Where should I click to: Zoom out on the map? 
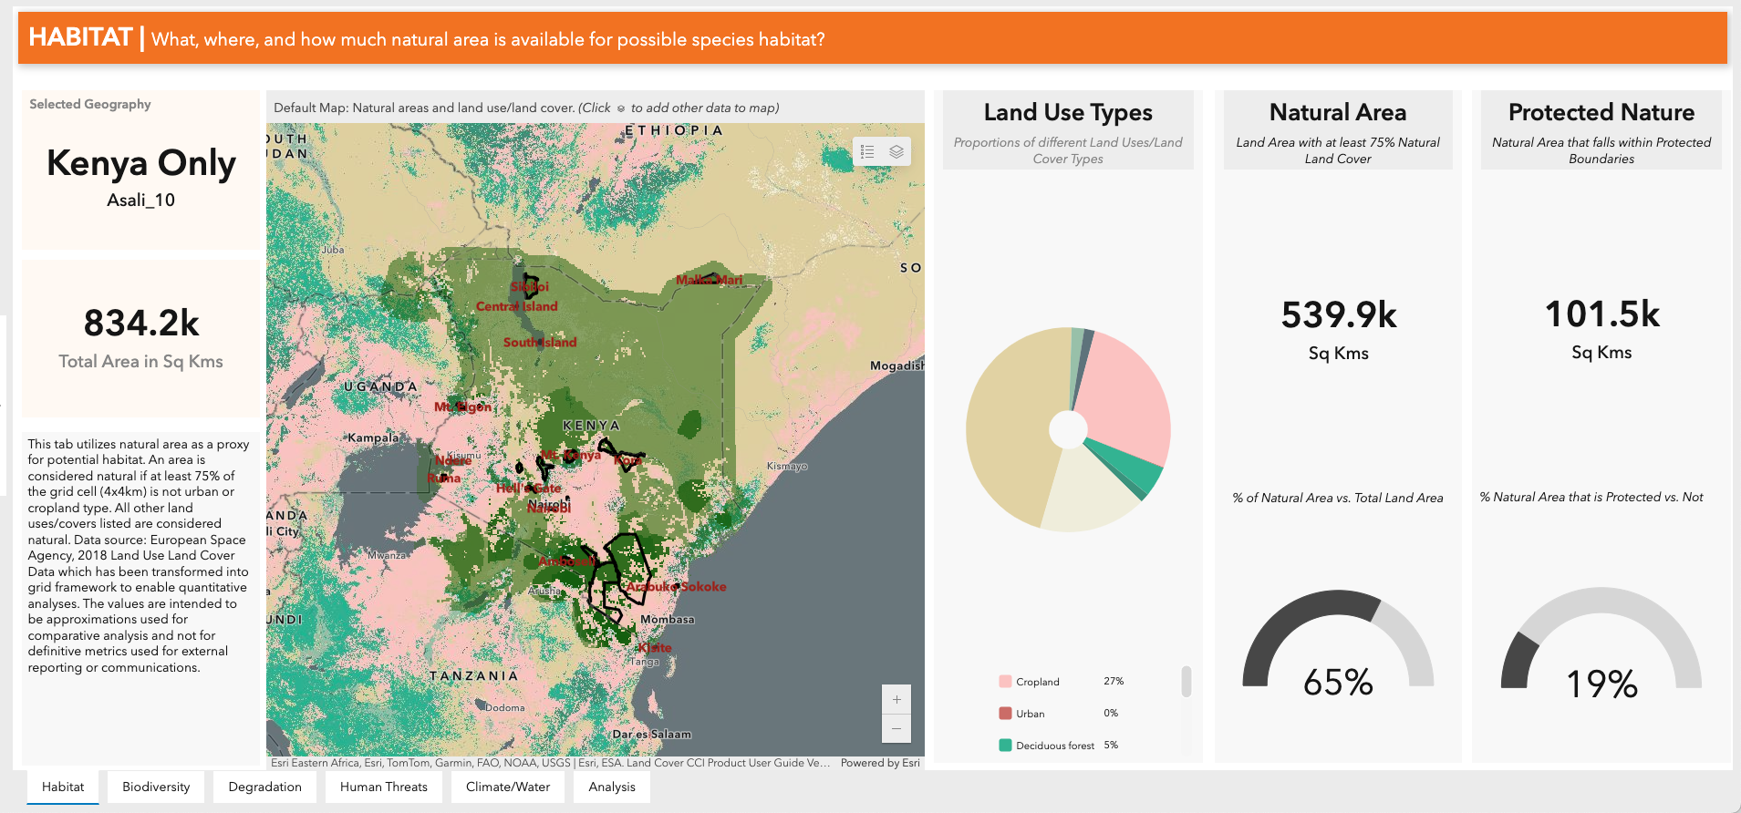896,728
